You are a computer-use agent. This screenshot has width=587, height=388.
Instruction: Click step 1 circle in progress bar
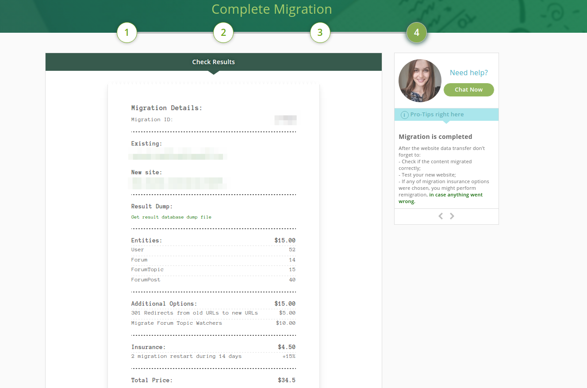pyautogui.click(x=127, y=33)
